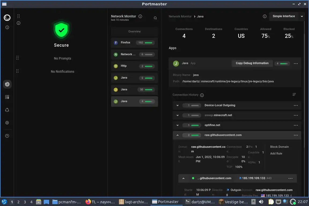Screen dimensions: 309x206
Task: Click the drag handle above Secure status
Action: [x=19, y=16]
